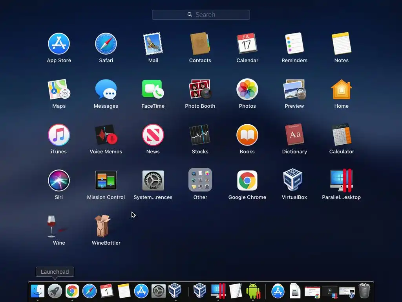Open the Calendar icon in the Dock
Viewport: 402px width, 302px height.
click(x=106, y=291)
